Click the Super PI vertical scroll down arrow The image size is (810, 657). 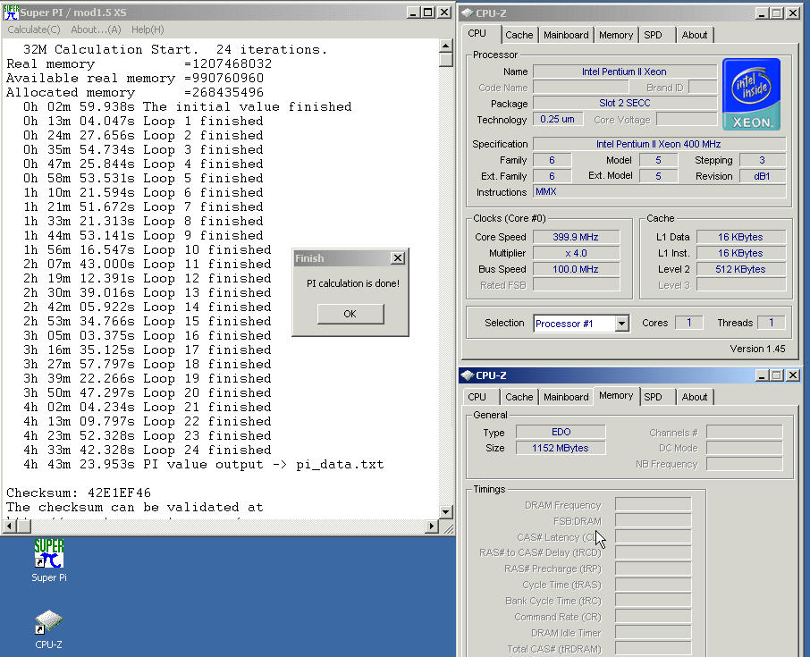pyautogui.click(x=446, y=512)
